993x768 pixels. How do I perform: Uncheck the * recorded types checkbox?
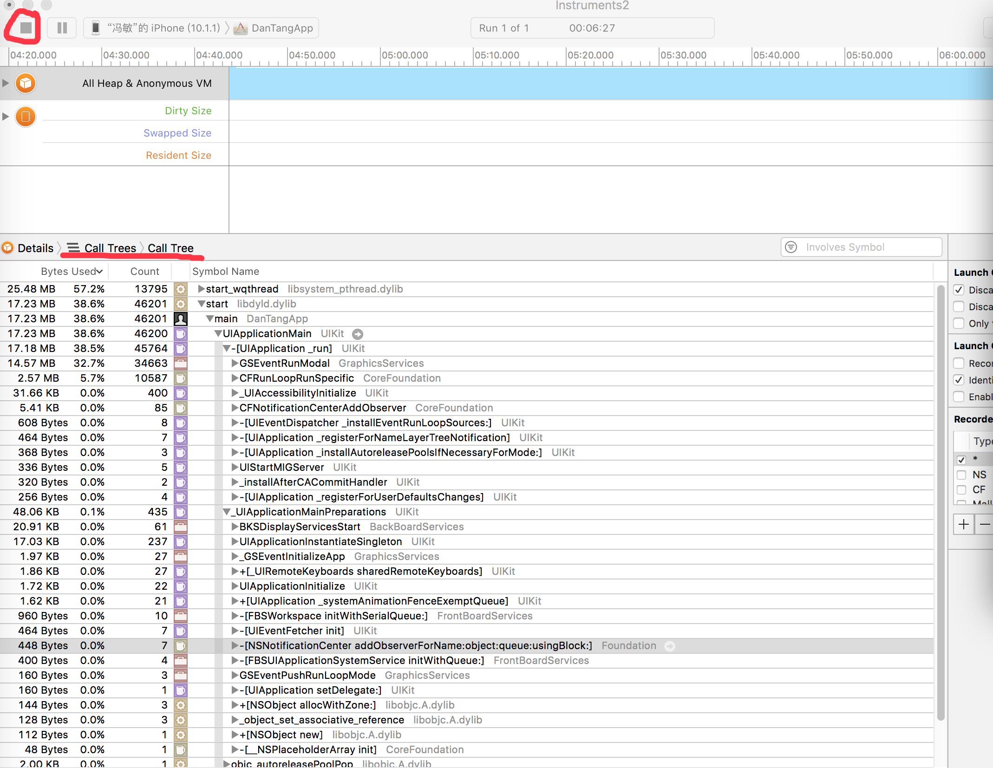pos(961,460)
